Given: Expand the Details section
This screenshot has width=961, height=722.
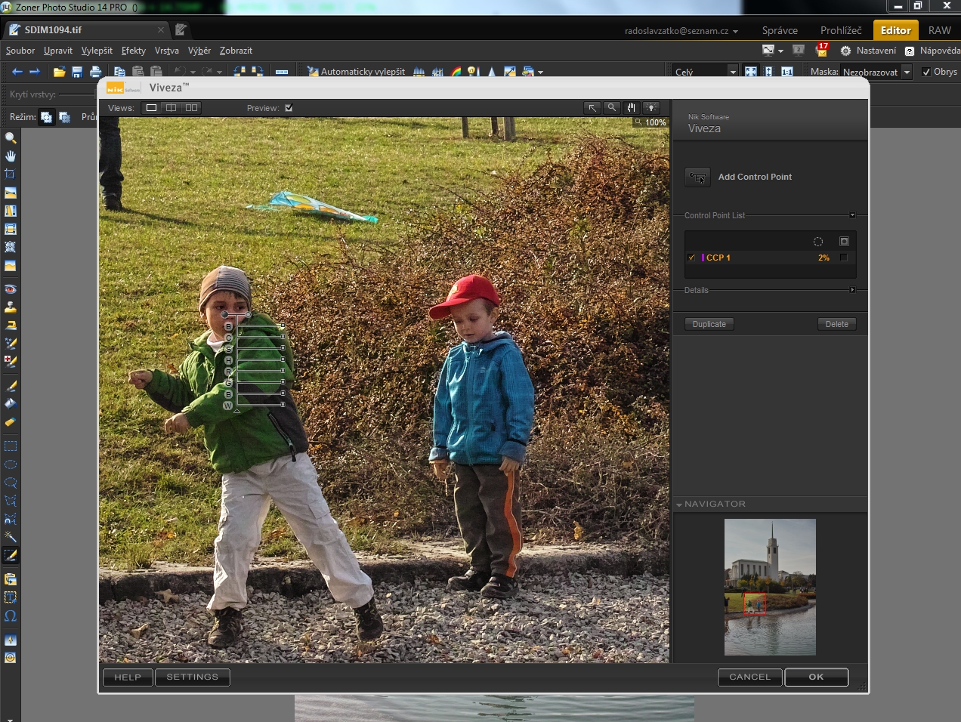Looking at the screenshot, I should [852, 290].
